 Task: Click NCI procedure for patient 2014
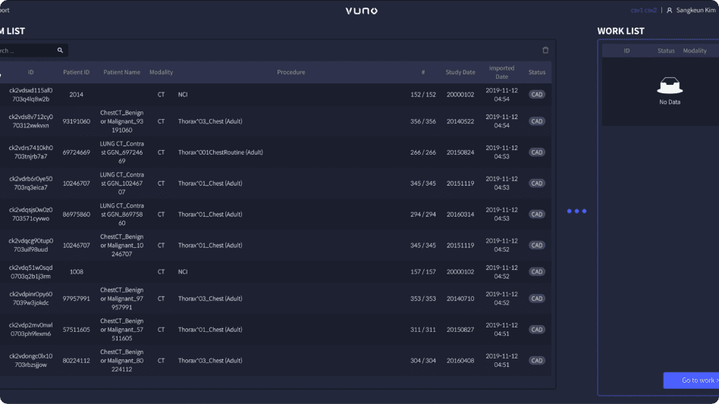pyautogui.click(x=183, y=94)
